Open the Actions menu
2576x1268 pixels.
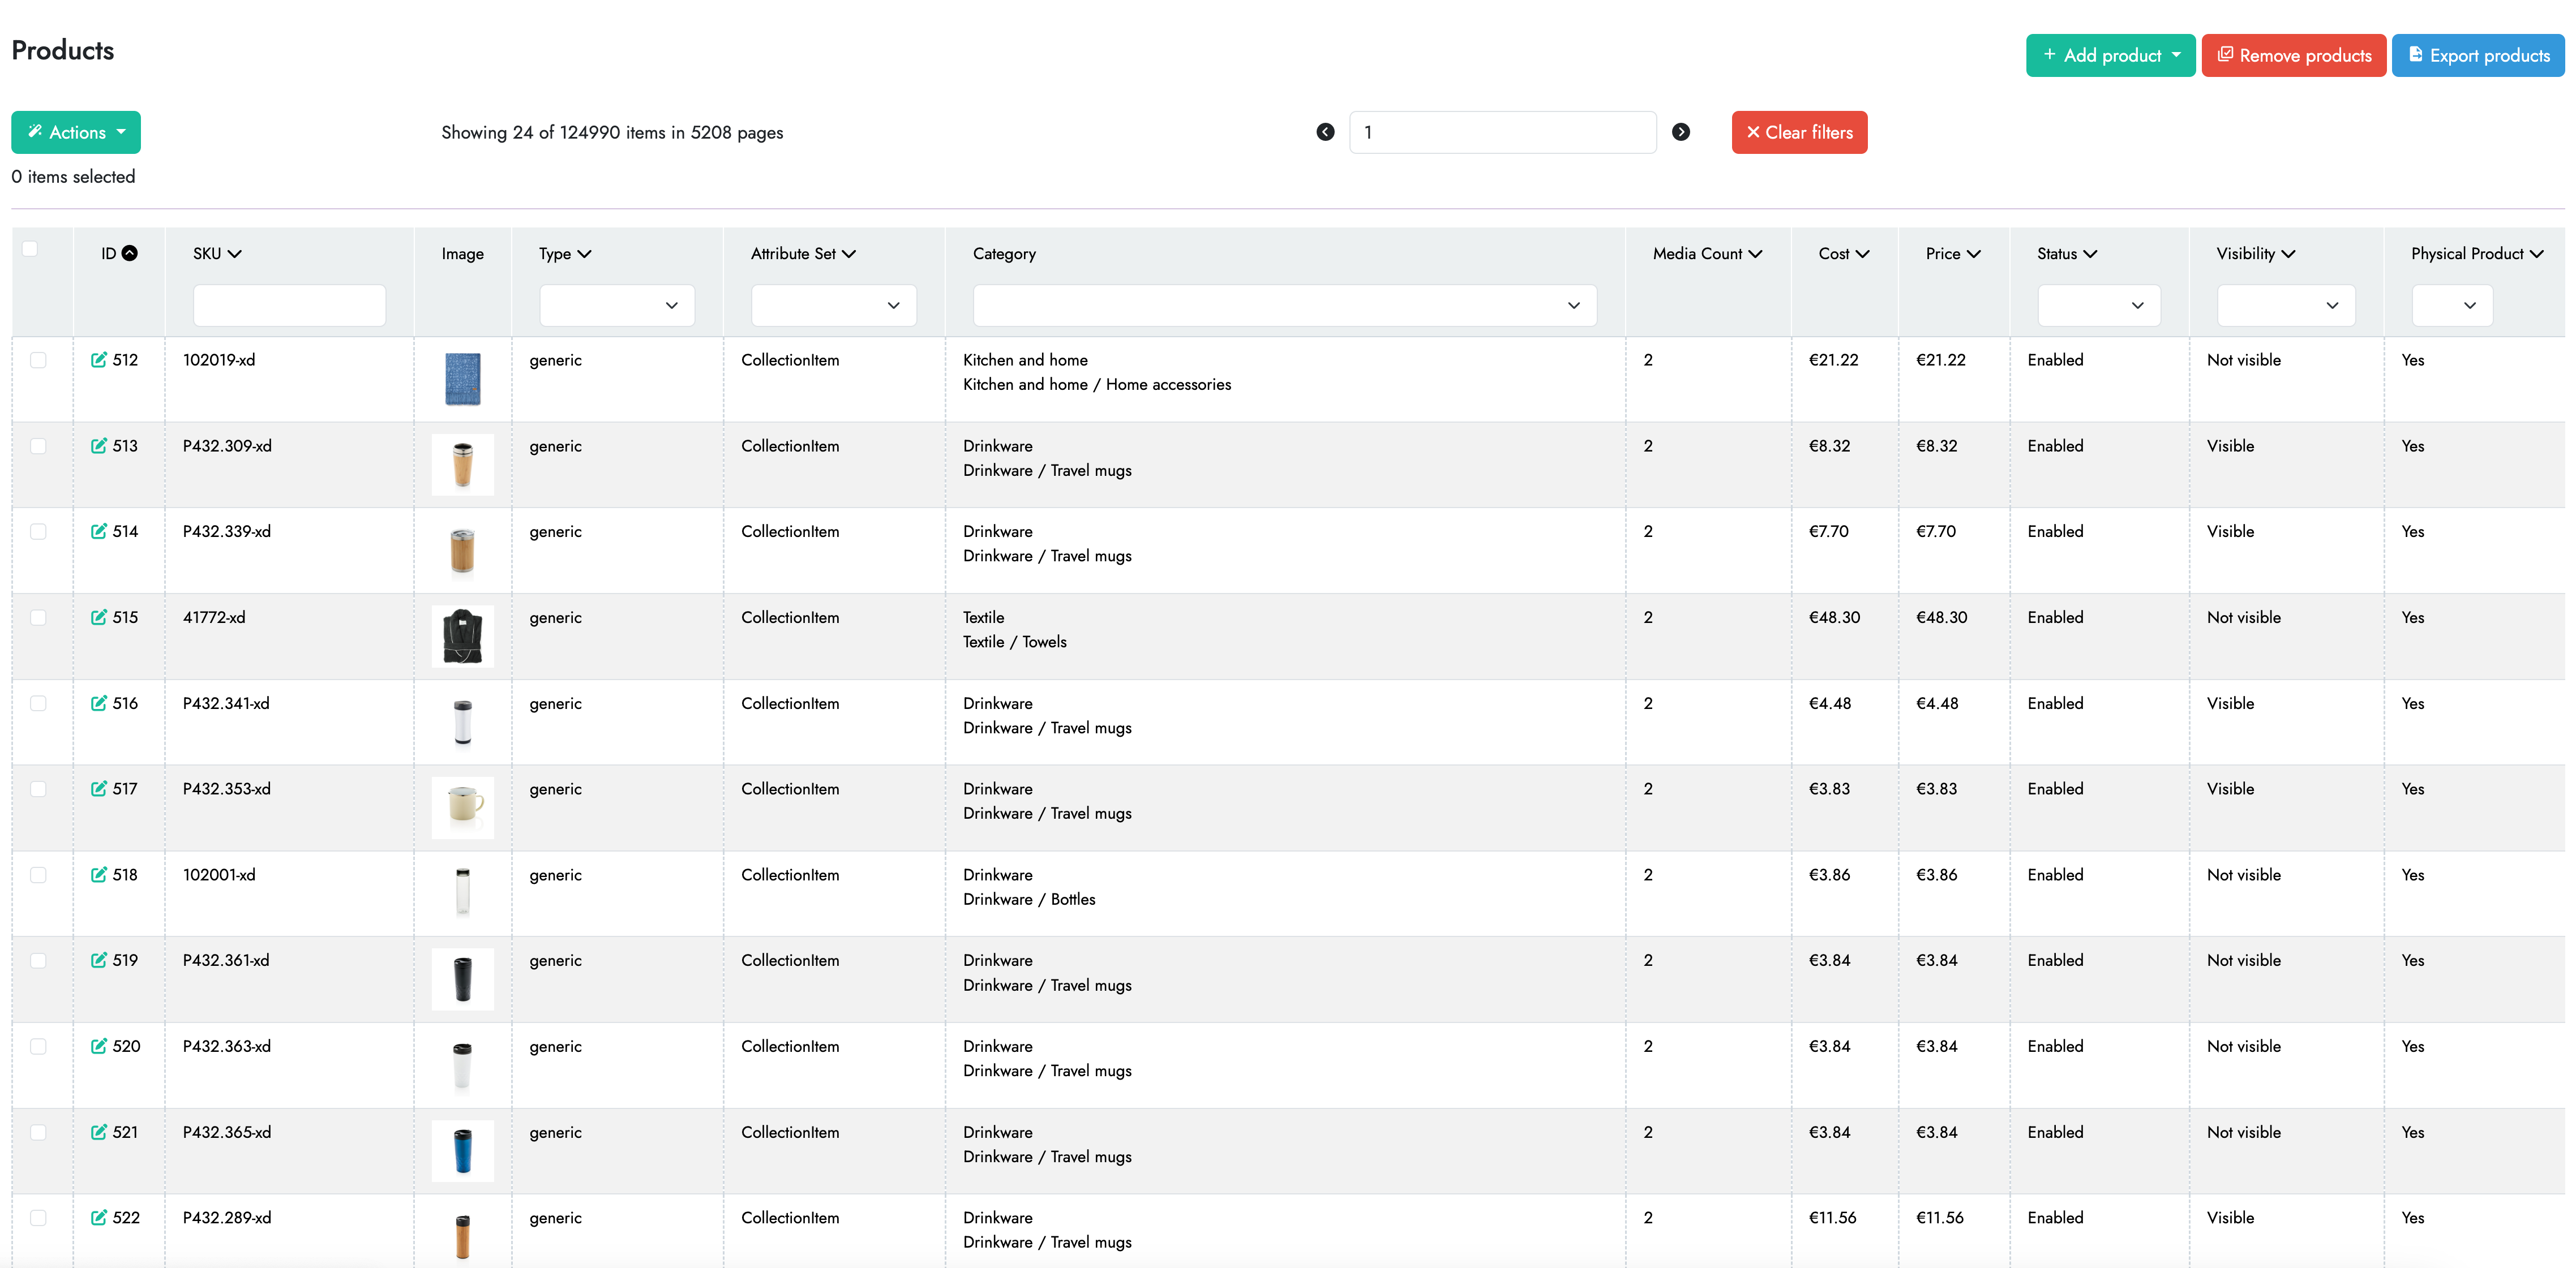click(x=76, y=131)
